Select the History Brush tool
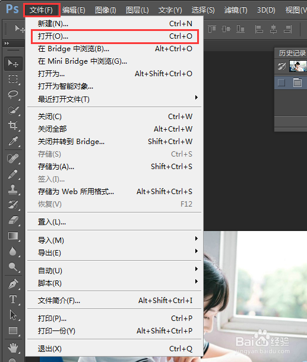This screenshot has width=307, height=362. [x=13, y=205]
